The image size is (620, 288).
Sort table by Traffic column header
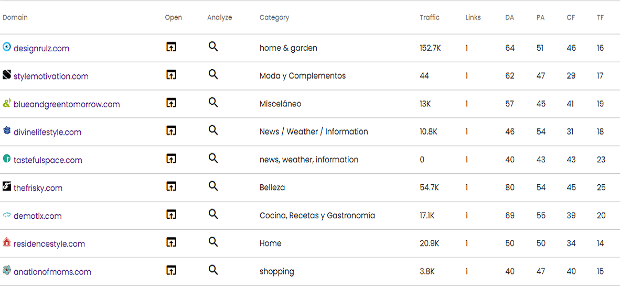430,17
